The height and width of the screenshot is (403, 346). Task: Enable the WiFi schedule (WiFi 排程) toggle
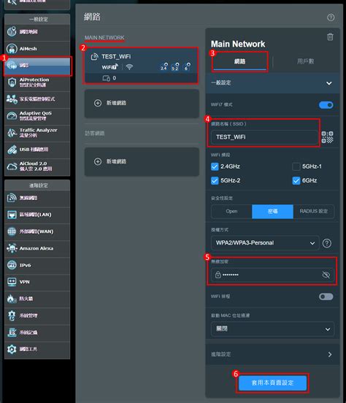pyautogui.click(x=326, y=296)
